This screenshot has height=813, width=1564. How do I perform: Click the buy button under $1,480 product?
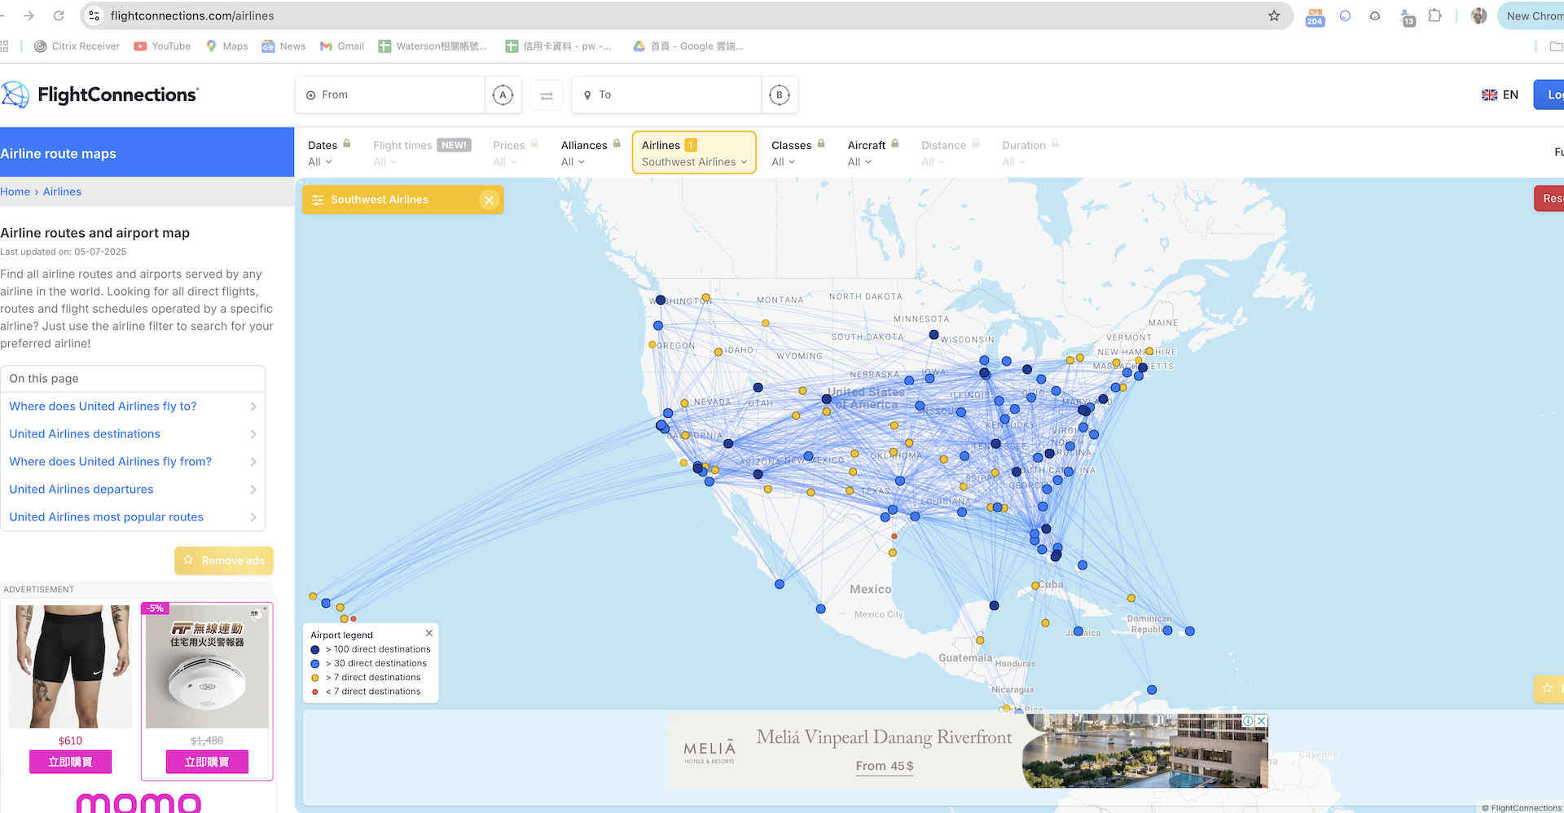point(207,762)
